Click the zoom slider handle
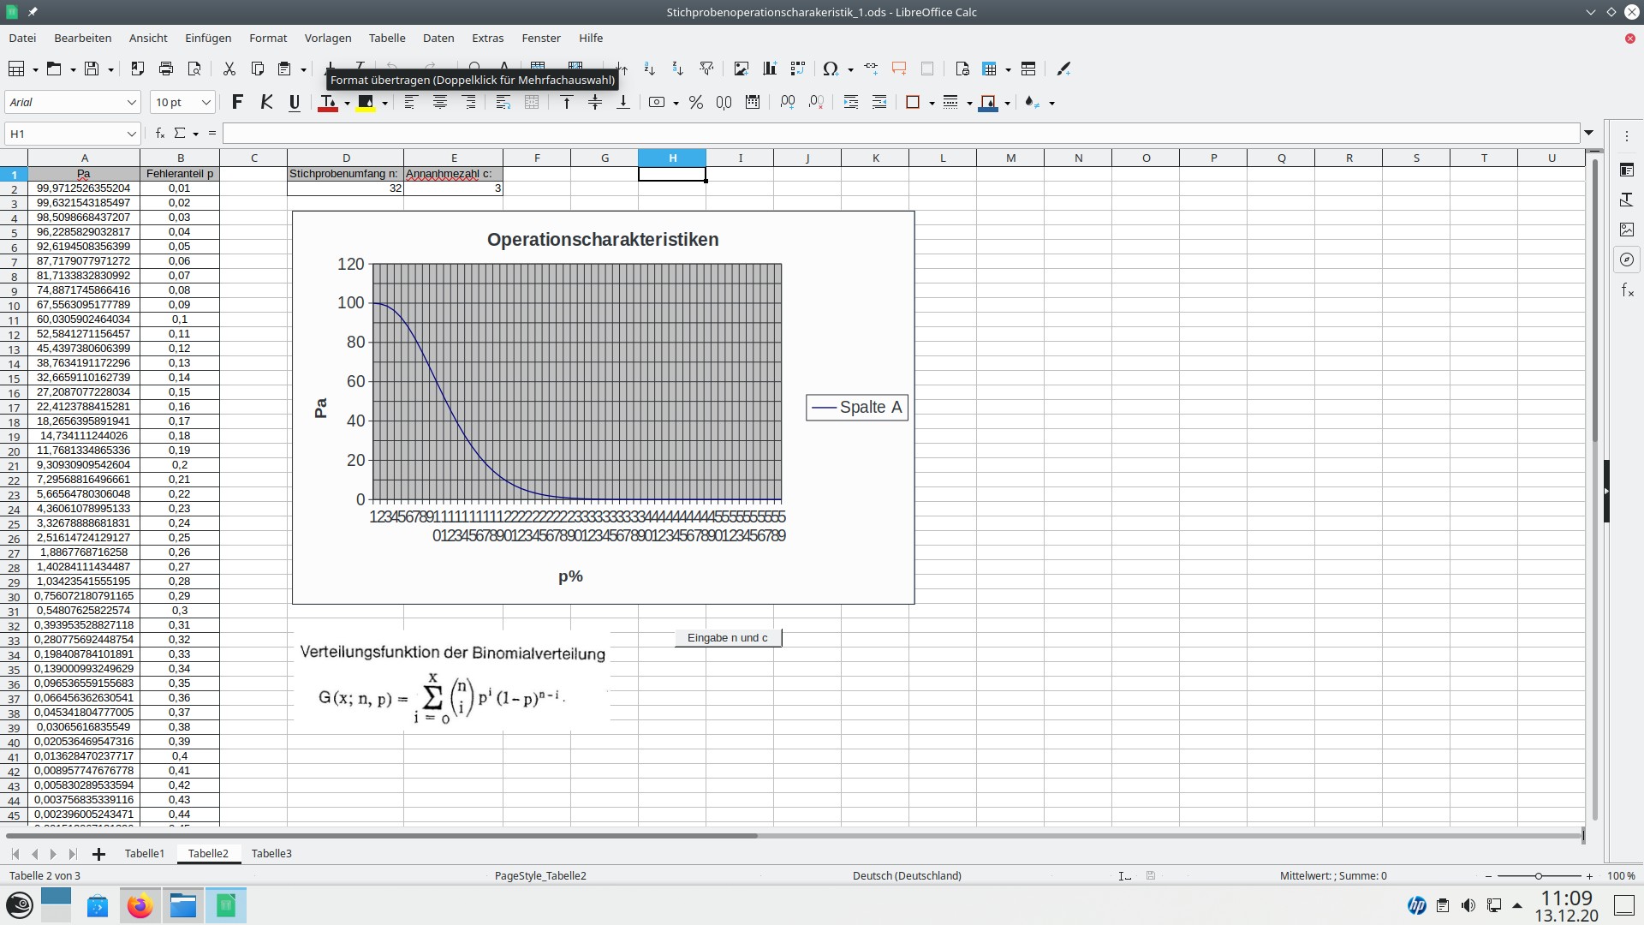Image resolution: width=1644 pixels, height=925 pixels. 1538,875
